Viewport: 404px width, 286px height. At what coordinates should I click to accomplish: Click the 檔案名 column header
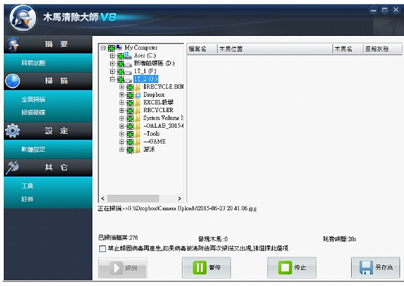click(202, 49)
